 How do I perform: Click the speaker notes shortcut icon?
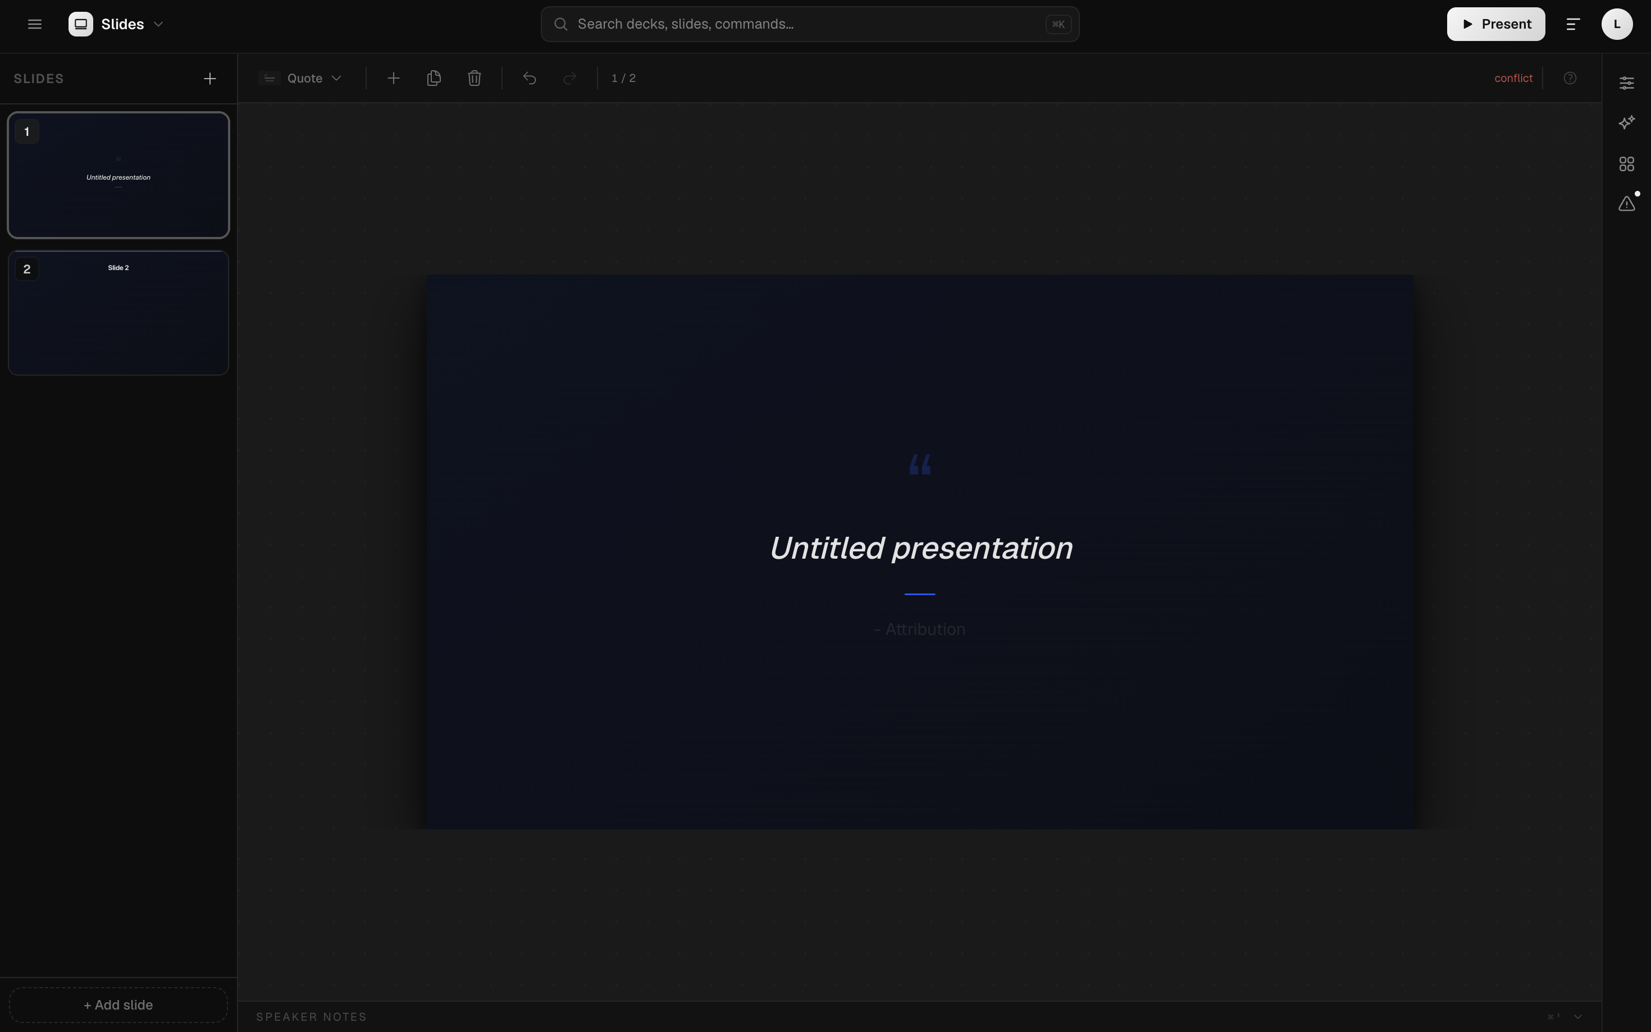[1553, 1017]
